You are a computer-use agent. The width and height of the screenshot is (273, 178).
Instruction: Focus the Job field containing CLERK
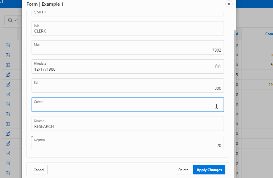click(127, 31)
